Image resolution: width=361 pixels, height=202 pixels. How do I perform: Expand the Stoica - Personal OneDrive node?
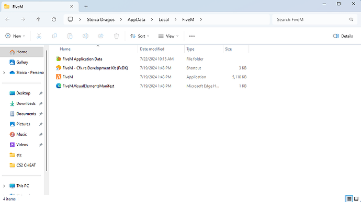[4, 73]
